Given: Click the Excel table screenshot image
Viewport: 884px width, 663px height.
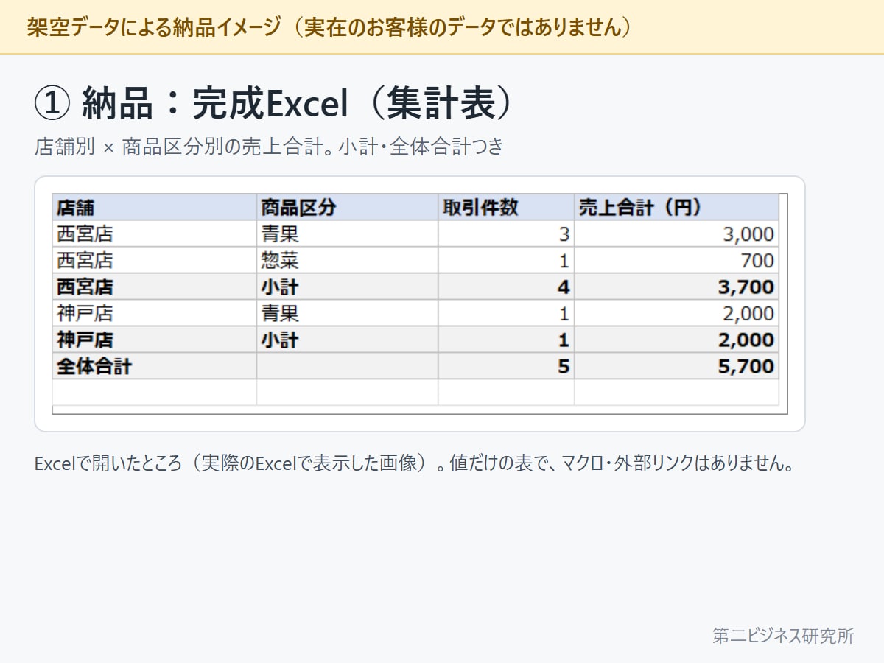Looking at the screenshot, I should pyautogui.click(x=420, y=304).
